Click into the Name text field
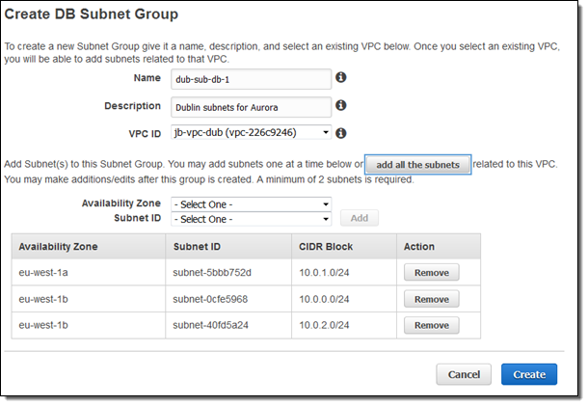The height and width of the screenshot is (406, 588). pyautogui.click(x=251, y=79)
